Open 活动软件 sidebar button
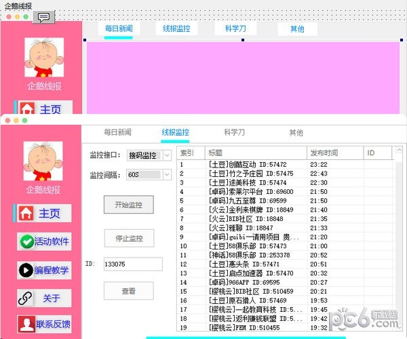The width and height of the screenshot is (407, 339). click(44, 241)
